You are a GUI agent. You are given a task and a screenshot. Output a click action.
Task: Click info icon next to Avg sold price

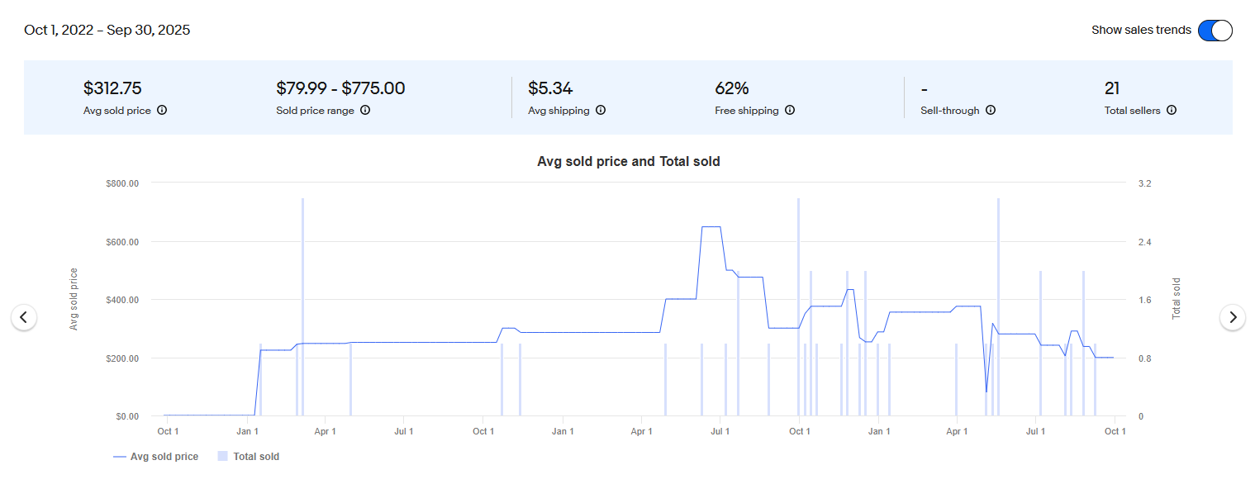click(x=162, y=110)
